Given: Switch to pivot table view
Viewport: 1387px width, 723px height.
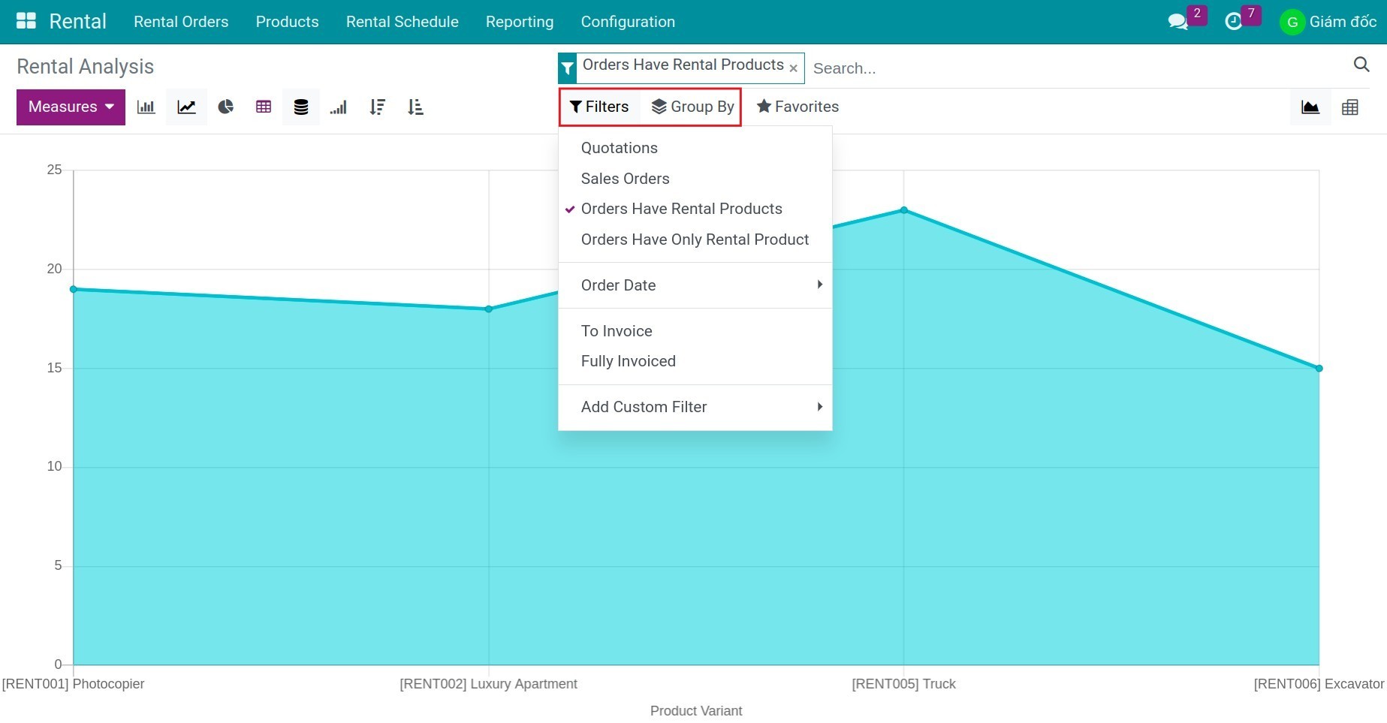Looking at the screenshot, I should [1350, 107].
